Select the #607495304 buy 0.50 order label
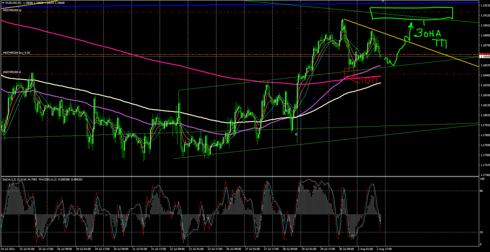Viewport: 490px width, 252px height. pyautogui.click(x=17, y=53)
